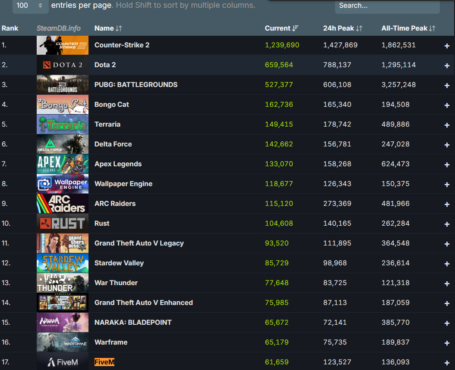Click the ARC Raiders logo thumbnail
This screenshot has height=370, width=455.
click(x=63, y=204)
